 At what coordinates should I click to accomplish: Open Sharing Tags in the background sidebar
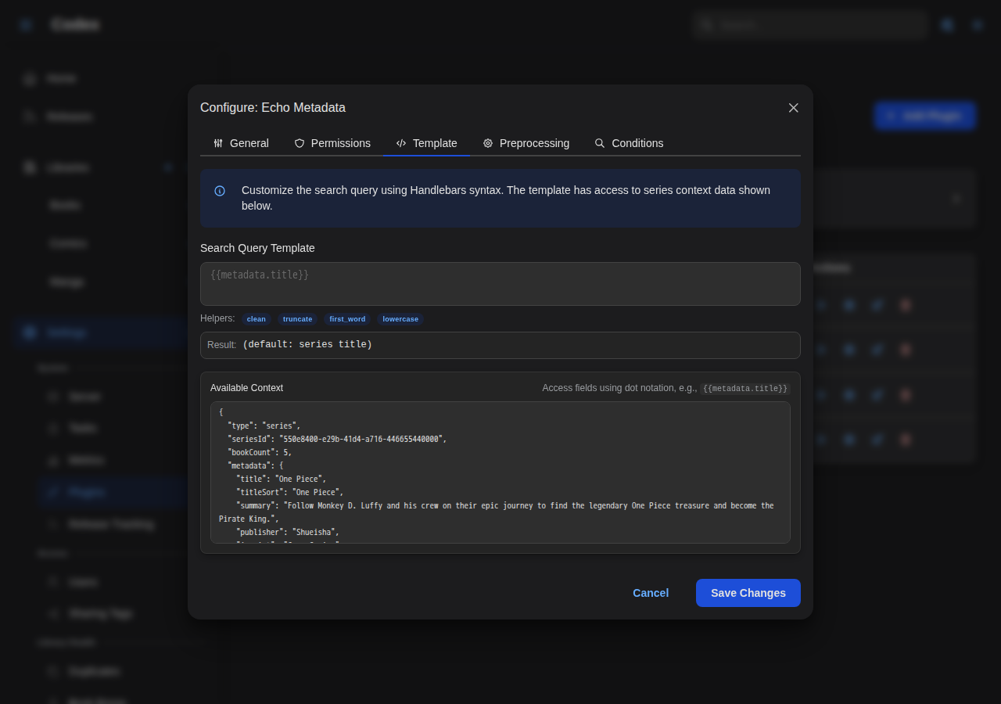coord(100,613)
